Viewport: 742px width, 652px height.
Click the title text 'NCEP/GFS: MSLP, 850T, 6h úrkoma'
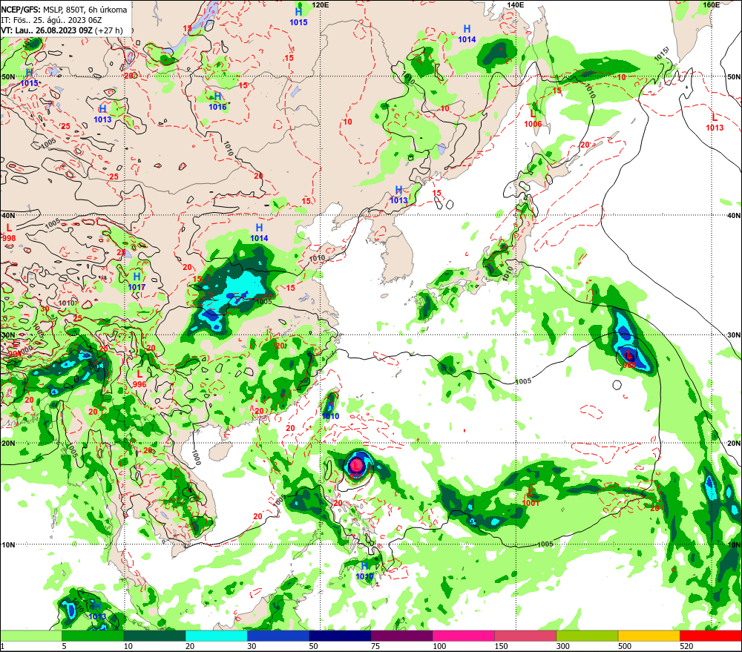click(x=64, y=10)
